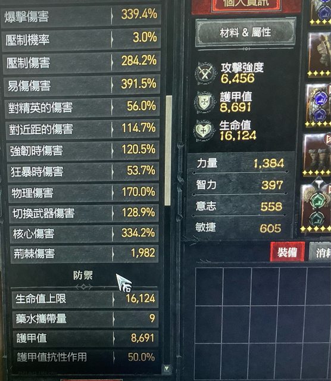This screenshot has height=381, width=331.
Task: Click the first empty inventory grid cell
Action: [209, 287]
